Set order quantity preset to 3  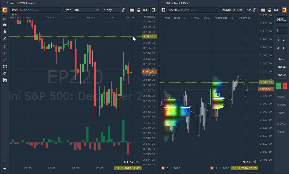point(278,48)
